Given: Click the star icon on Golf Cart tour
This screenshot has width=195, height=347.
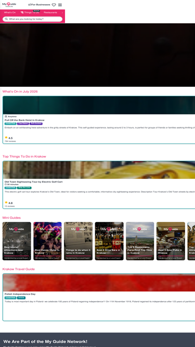Looking at the screenshot, I should 6,202.
